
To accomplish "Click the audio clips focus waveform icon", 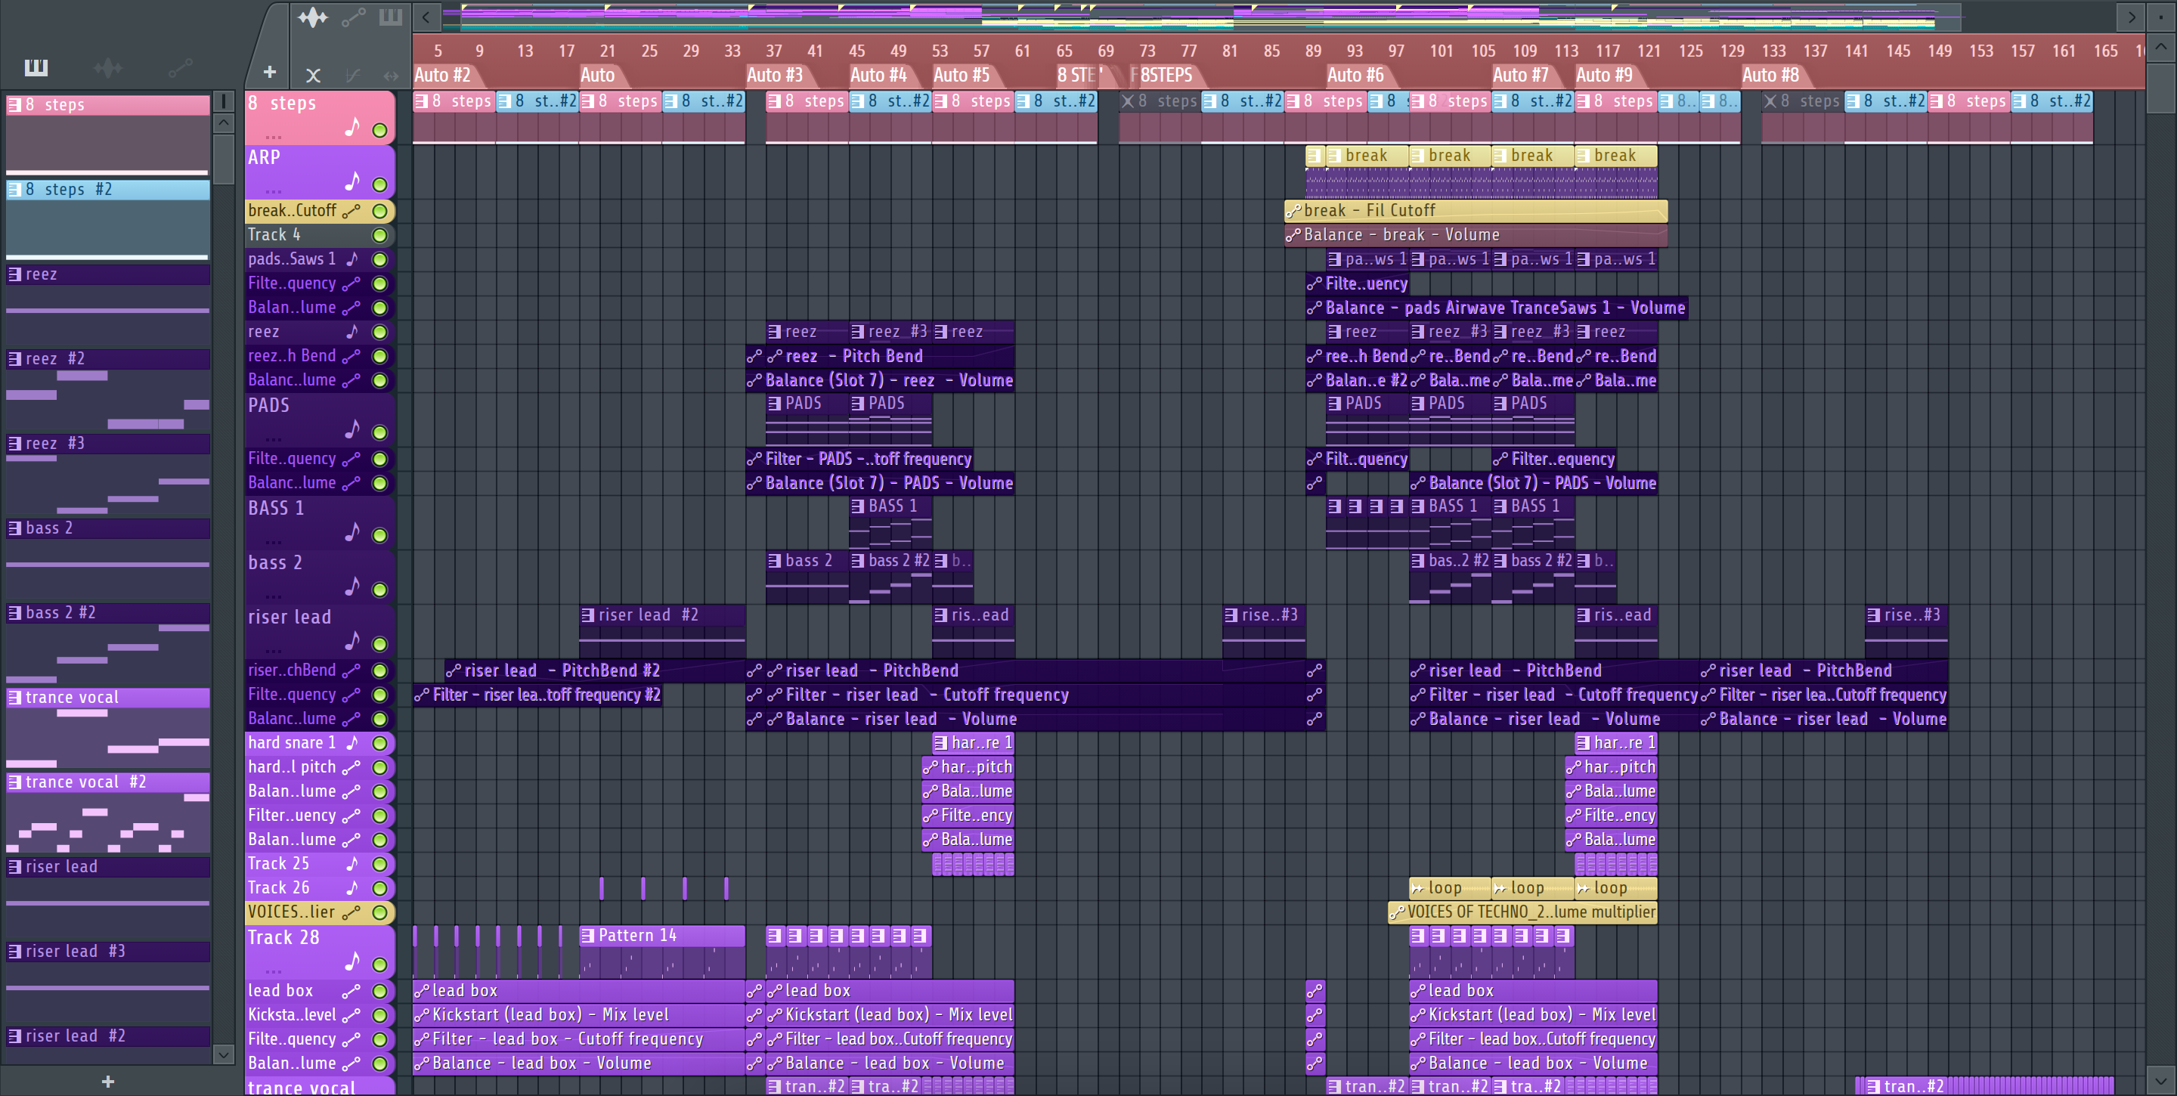I will point(312,17).
